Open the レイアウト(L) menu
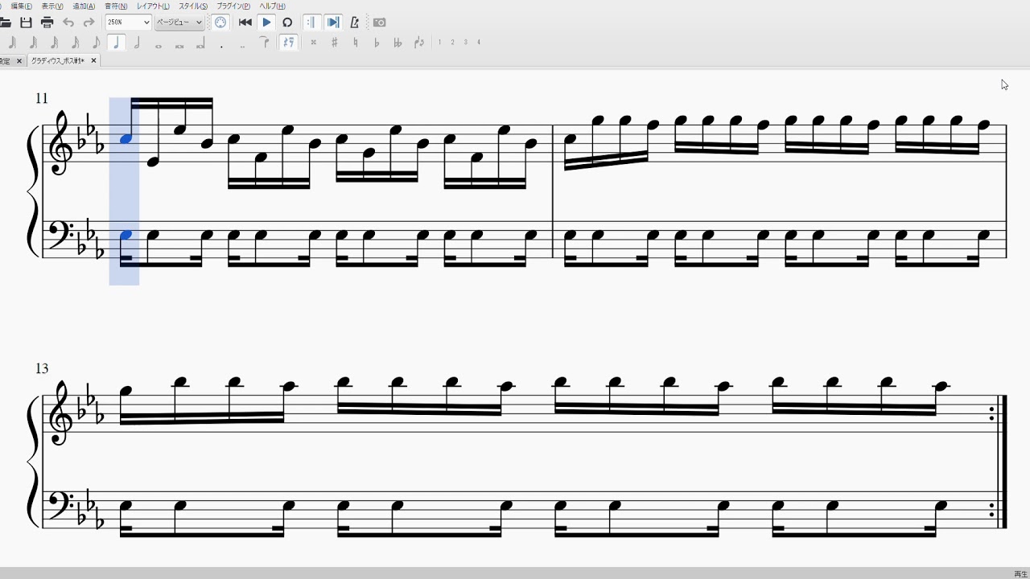 point(153,6)
